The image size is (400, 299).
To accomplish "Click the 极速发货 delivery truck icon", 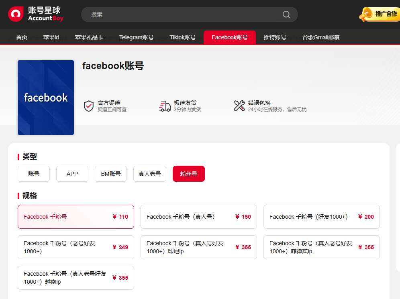I will point(165,106).
